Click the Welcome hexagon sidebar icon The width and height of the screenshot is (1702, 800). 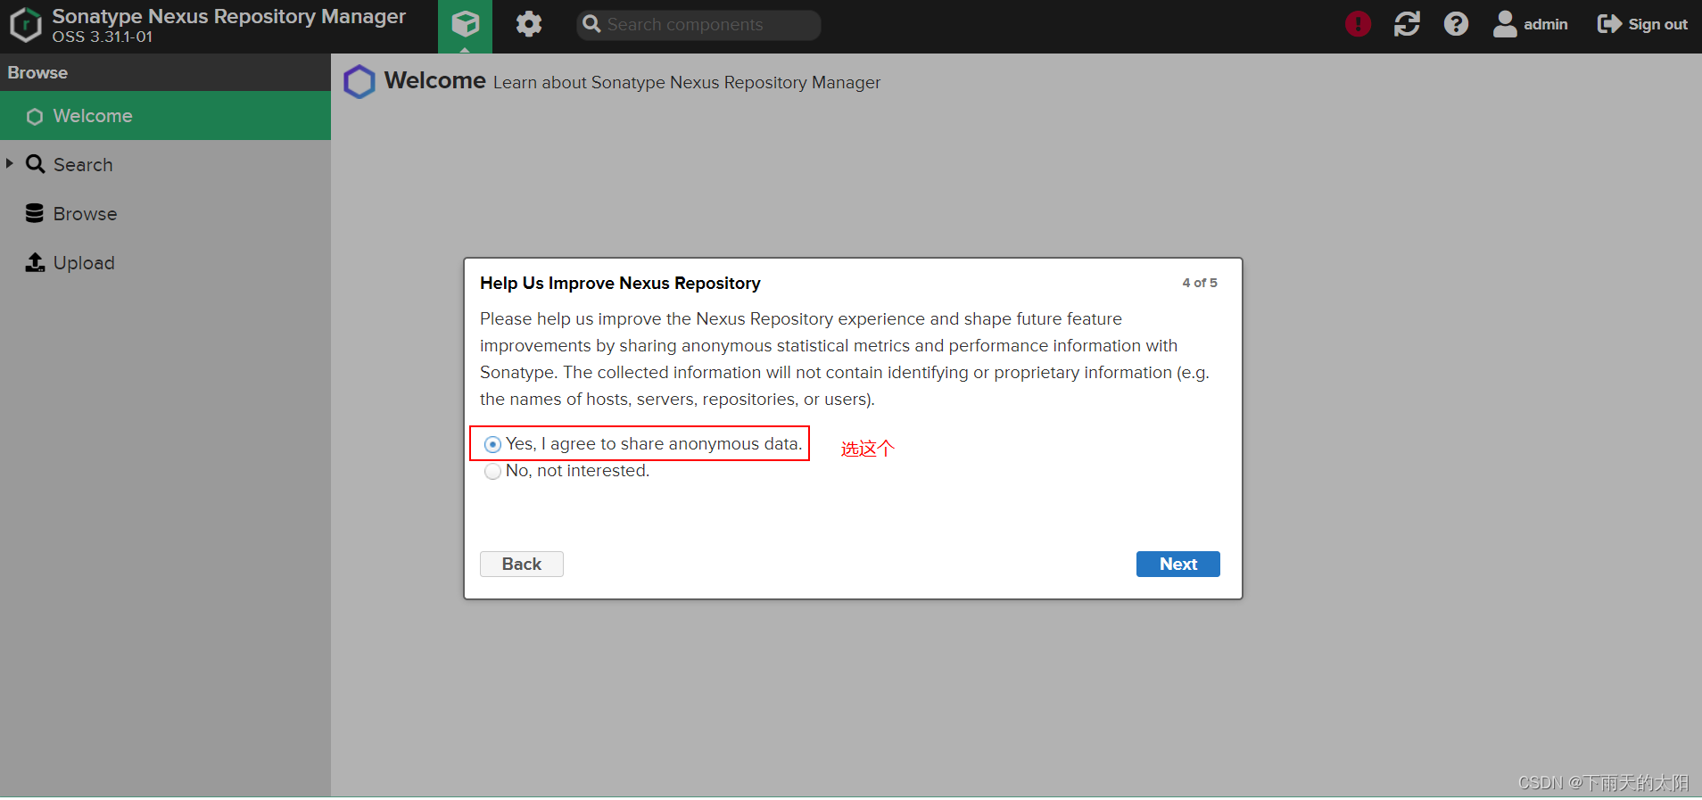point(35,117)
